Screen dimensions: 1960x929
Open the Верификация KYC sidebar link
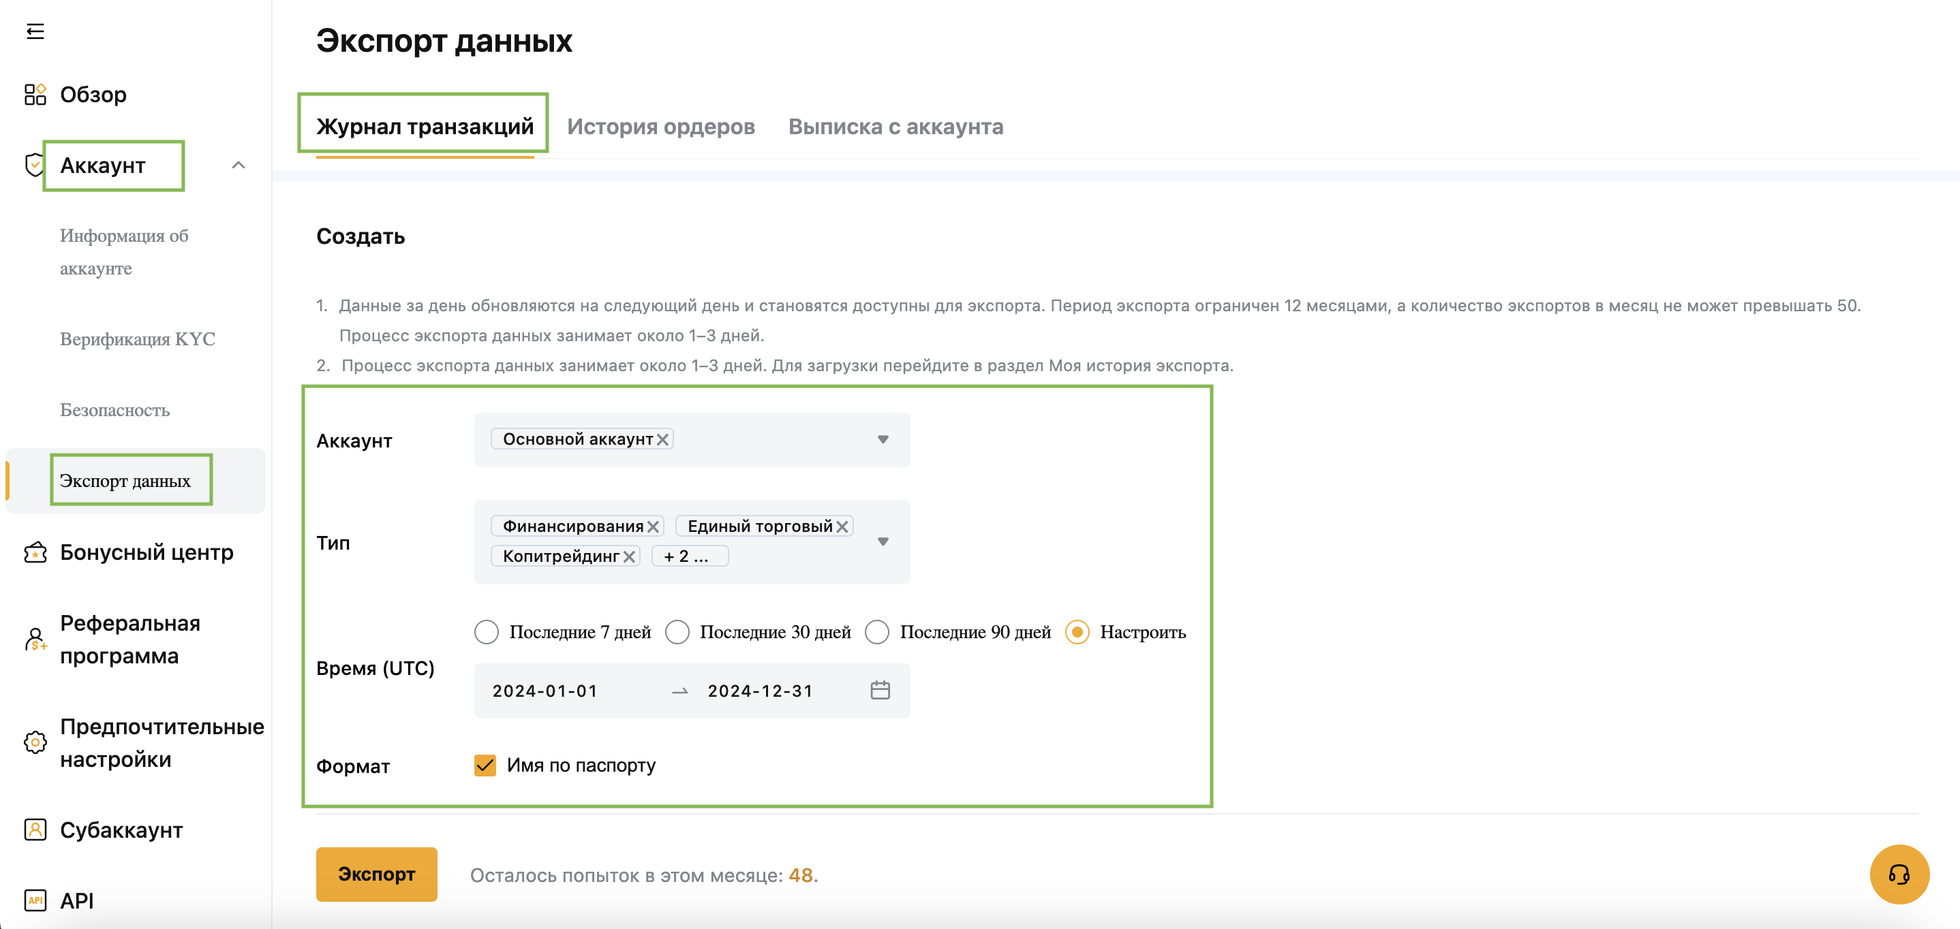click(x=137, y=339)
